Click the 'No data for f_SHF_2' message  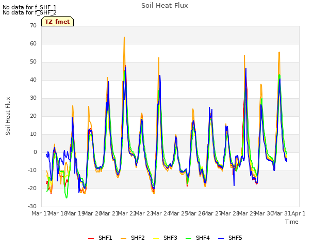click(x=29, y=12)
